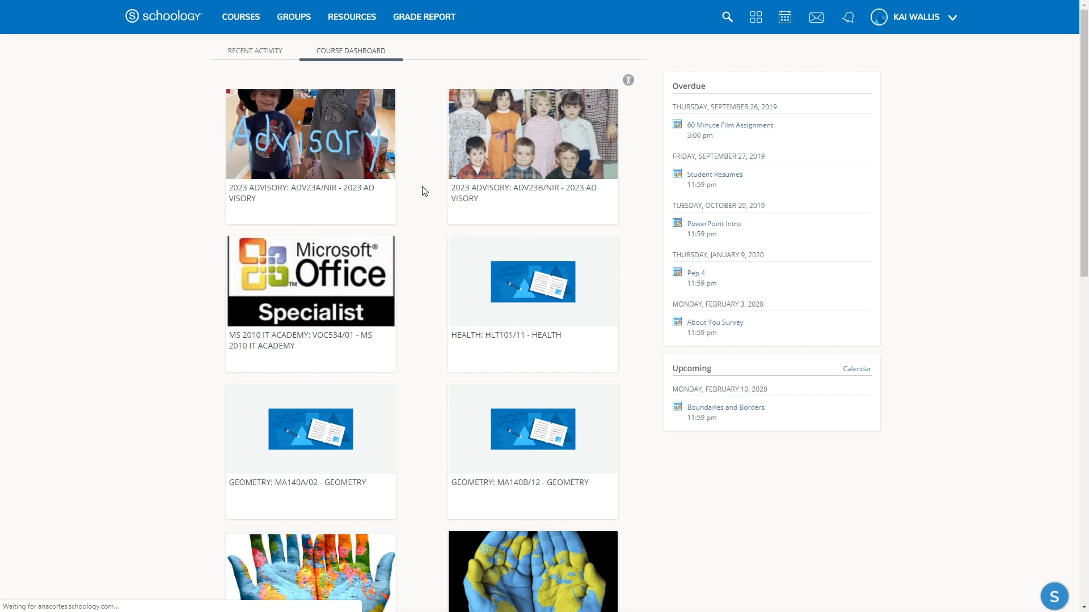Image resolution: width=1089 pixels, height=612 pixels.
Task: Open the calendar icon in the header
Action: [x=784, y=17]
